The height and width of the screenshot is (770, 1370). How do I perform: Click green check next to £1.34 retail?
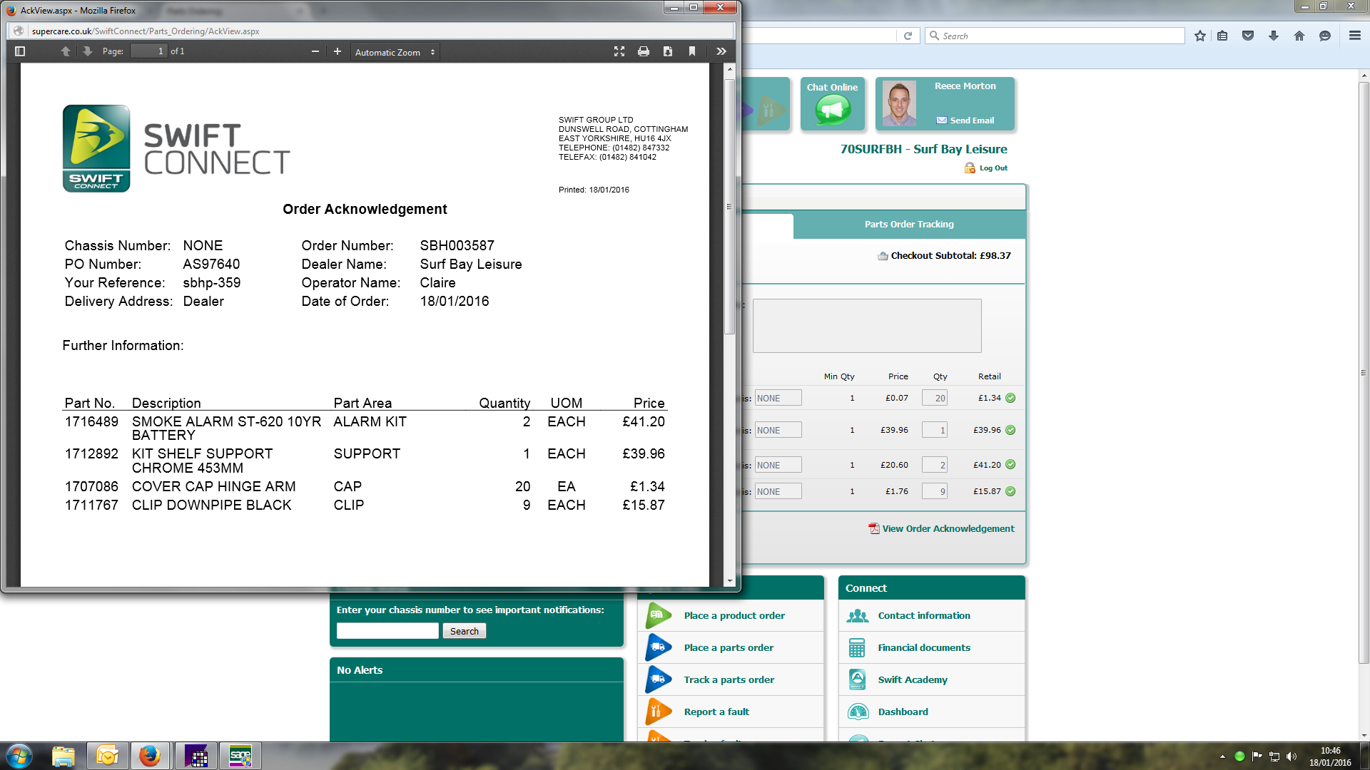click(x=1010, y=398)
